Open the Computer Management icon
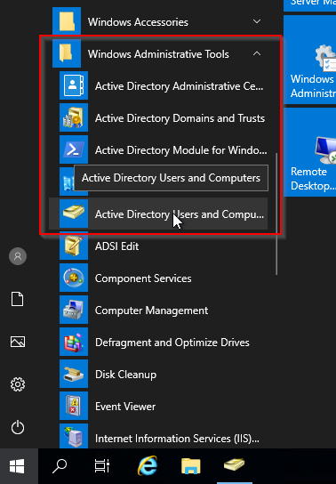The width and height of the screenshot is (336, 484). click(74, 310)
